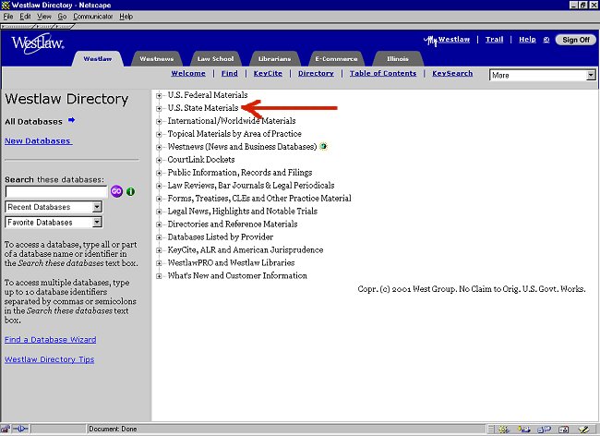
Task: Click the My Westlaw link
Action: 447,40
